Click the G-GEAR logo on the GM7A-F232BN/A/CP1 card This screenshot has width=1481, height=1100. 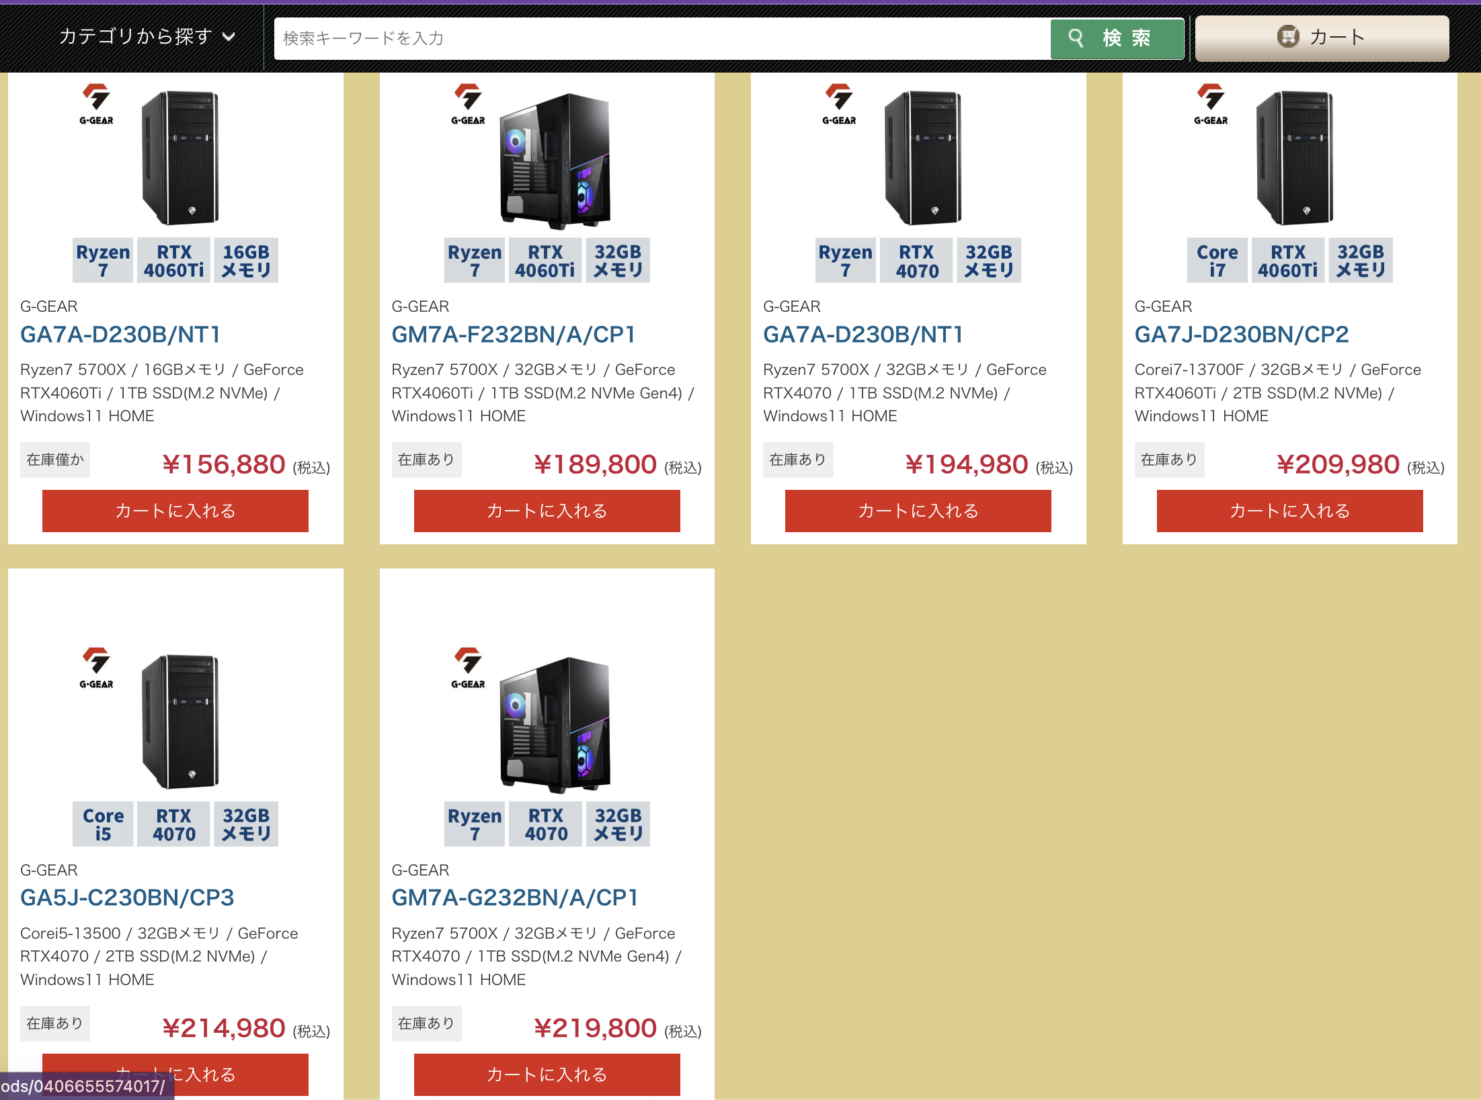coord(468,104)
